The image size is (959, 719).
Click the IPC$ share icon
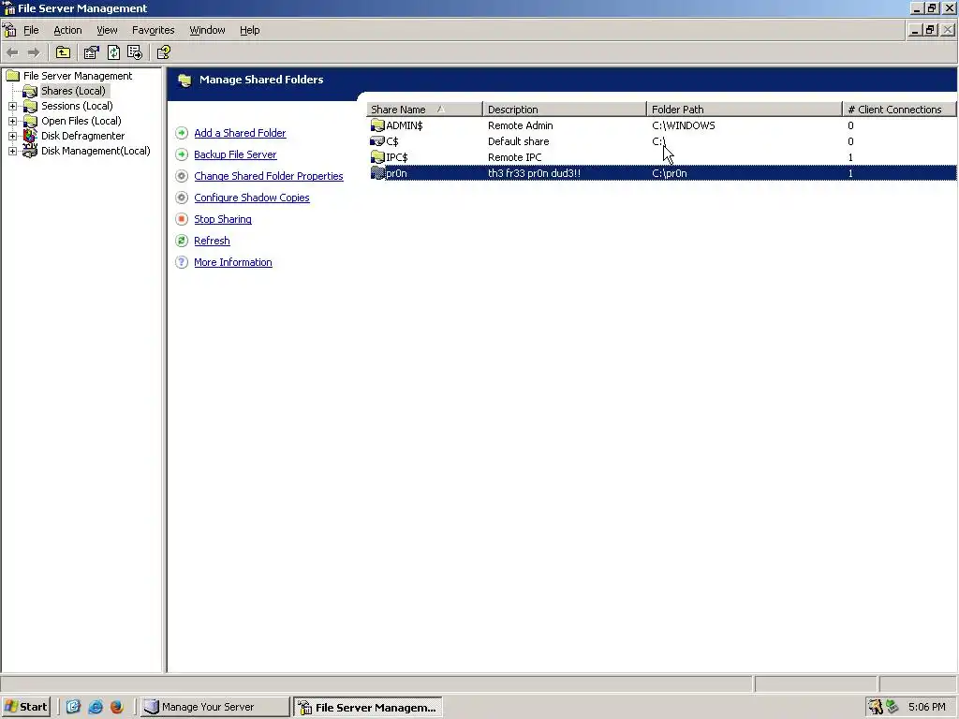click(x=377, y=157)
